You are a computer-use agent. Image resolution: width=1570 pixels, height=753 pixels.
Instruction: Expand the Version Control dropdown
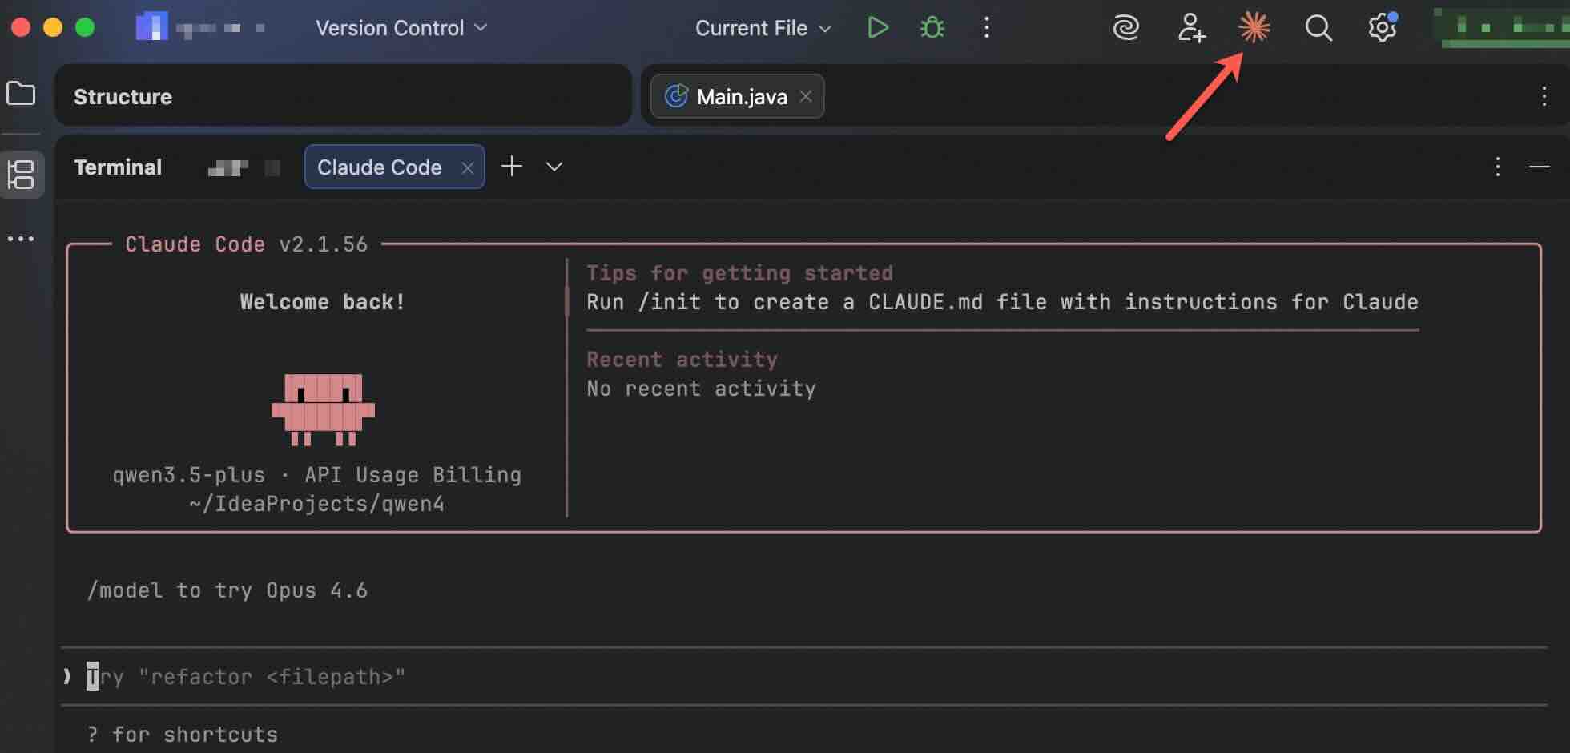[401, 28]
